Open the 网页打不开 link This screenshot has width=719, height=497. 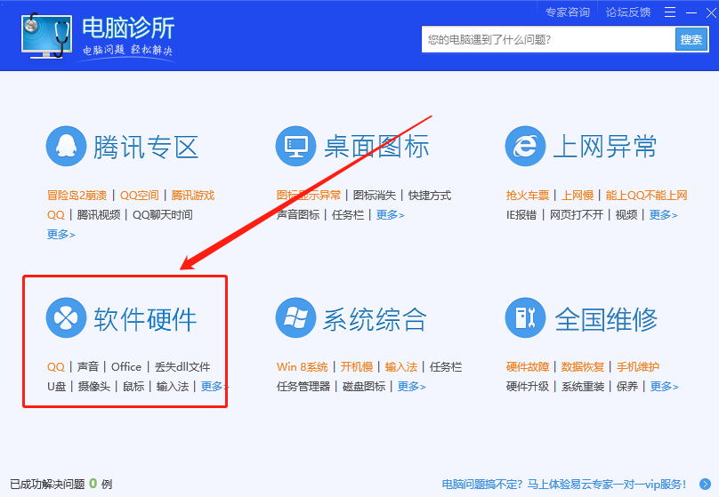577,214
